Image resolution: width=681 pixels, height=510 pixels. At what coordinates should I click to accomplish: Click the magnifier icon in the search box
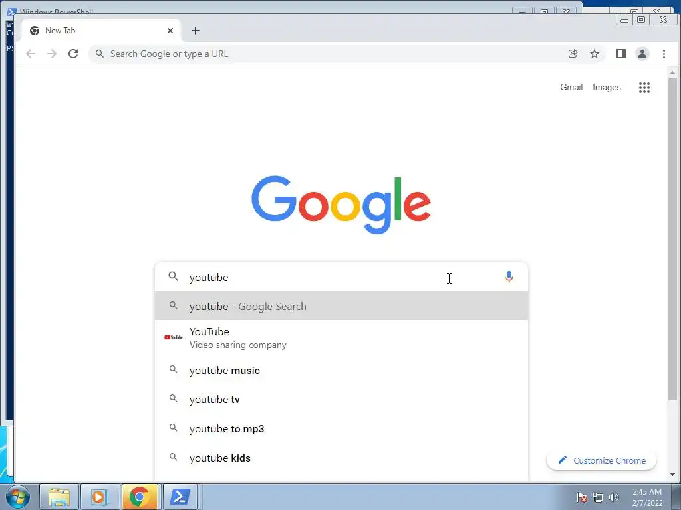point(174,276)
